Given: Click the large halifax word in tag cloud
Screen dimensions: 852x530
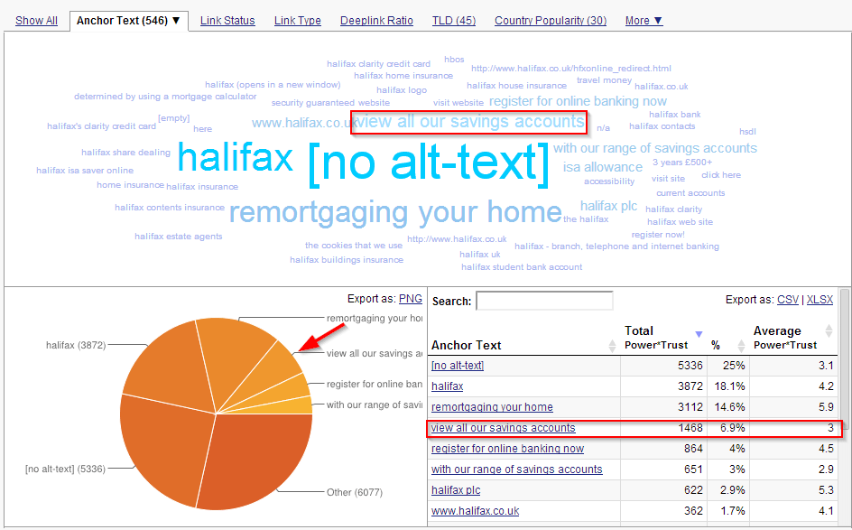Looking at the screenshot, I should point(236,158).
